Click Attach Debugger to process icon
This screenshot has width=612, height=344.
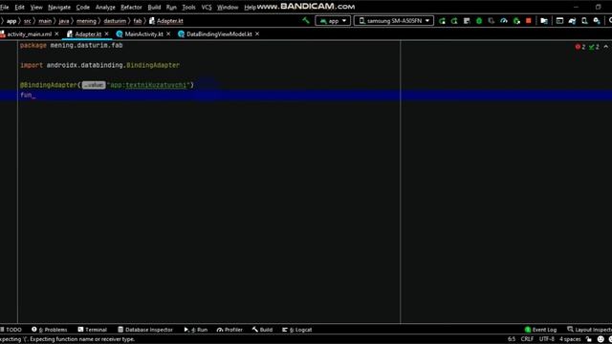516,21
